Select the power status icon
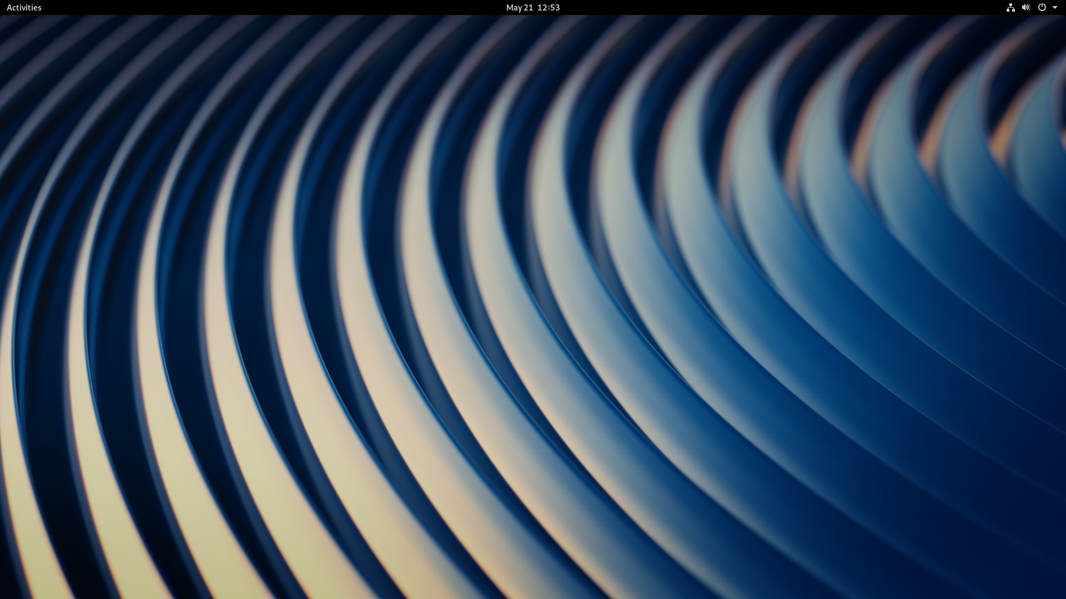 [1041, 7]
